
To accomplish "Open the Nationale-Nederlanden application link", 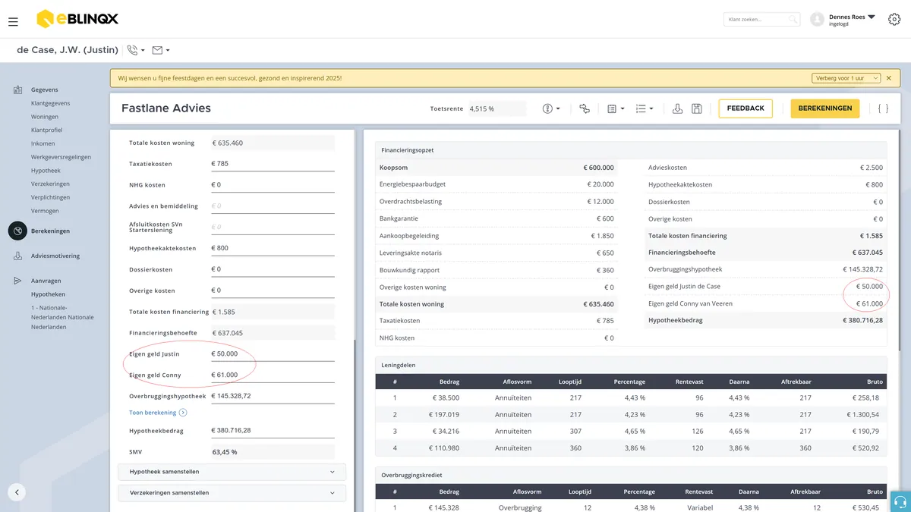I will (62, 317).
